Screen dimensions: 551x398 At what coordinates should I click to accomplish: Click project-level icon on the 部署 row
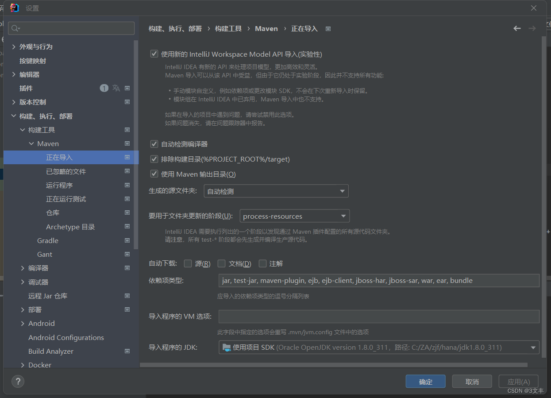pyautogui.click(x=127, y=309)
